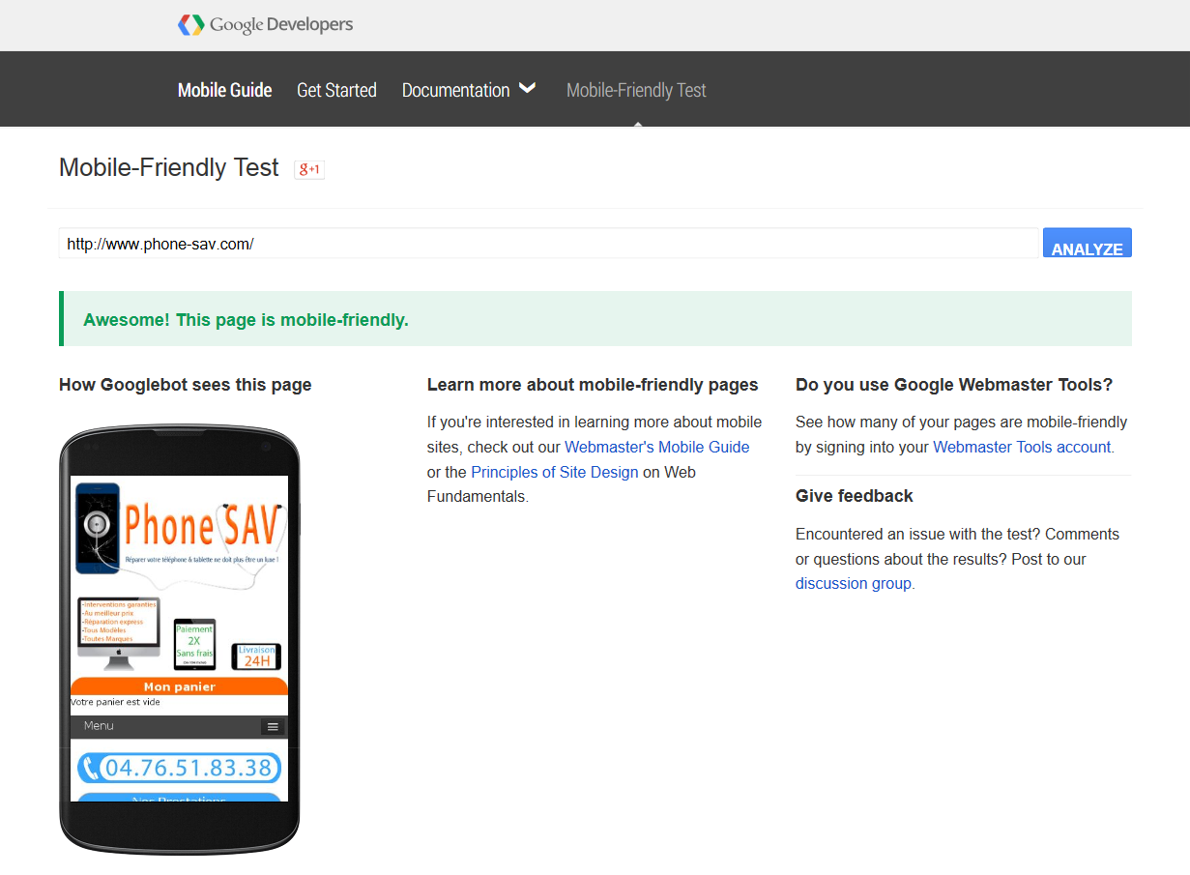Click the Mon panier orange bar

click(180, 686)
